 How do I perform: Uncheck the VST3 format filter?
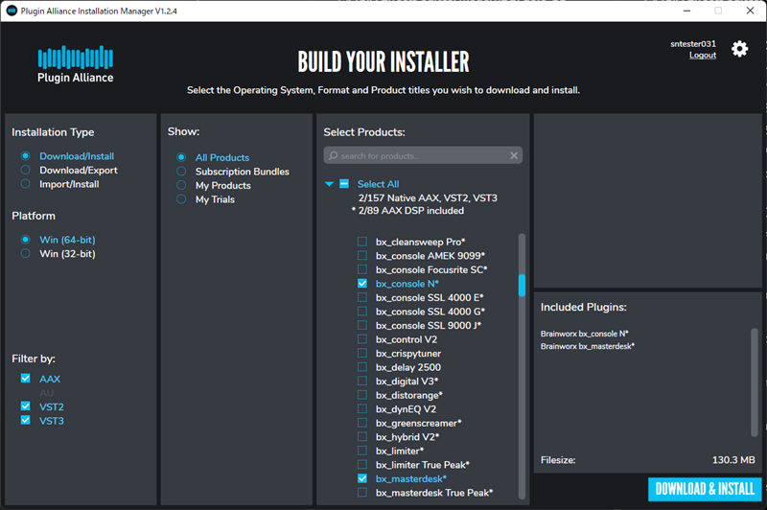[26, 421]
